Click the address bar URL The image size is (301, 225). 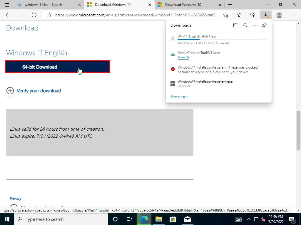click(x=137, y=15)
